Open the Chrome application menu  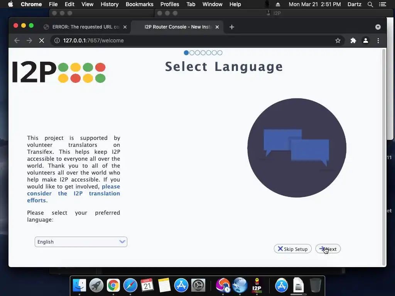pyautogui.click(x=31, y=4)
